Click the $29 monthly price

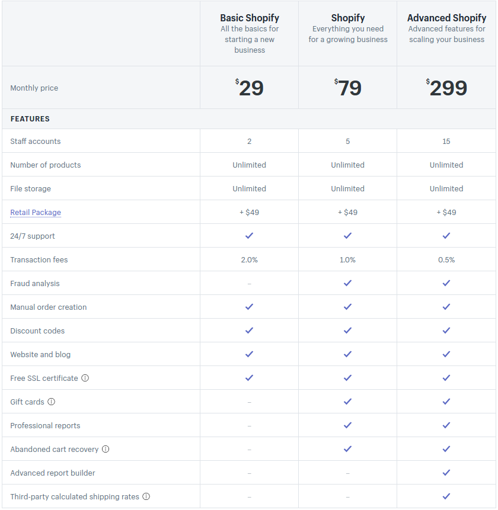click(x=250, y=88)
